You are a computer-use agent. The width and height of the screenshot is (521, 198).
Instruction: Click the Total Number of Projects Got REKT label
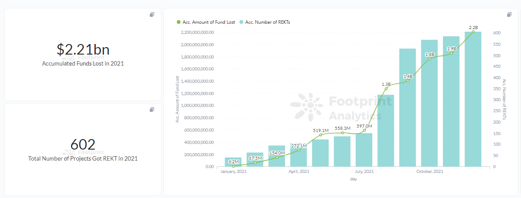point(83,158)
